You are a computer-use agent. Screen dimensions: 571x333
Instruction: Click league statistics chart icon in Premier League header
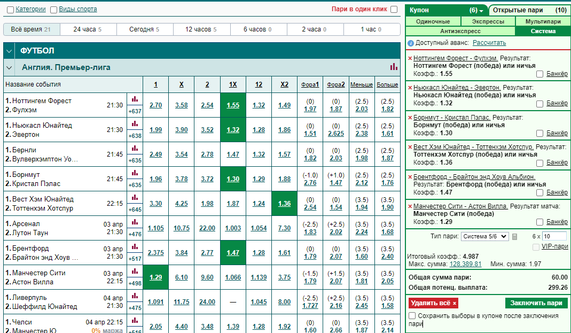(394, 67)
